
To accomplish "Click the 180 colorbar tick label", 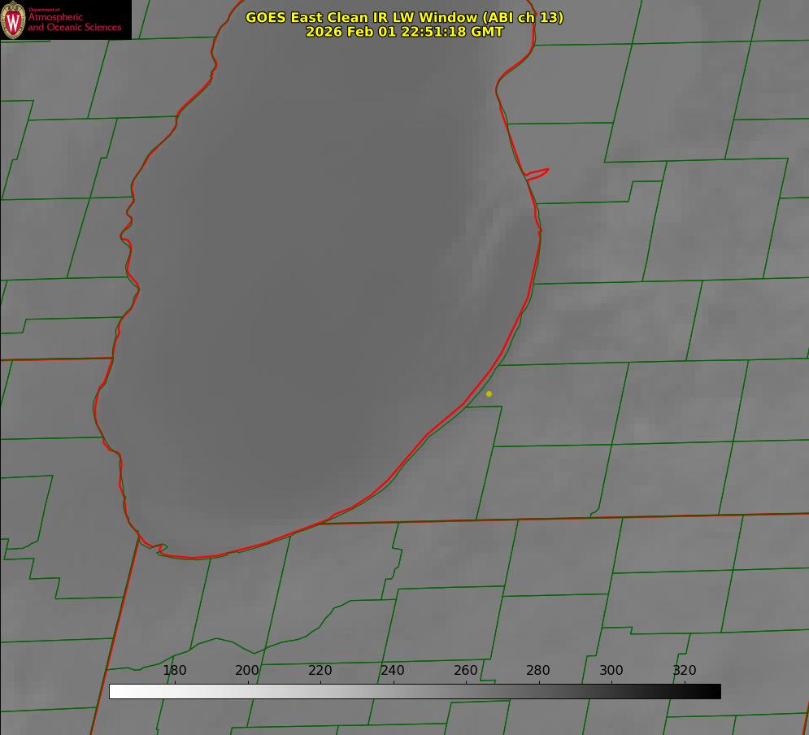I will tap(175, 670).
